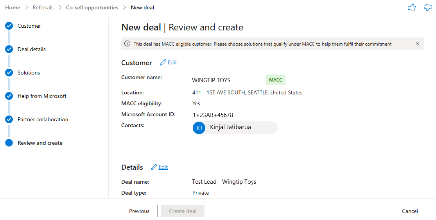Click the Solutions step checkmark icon
The width and height of the screenshot is (436, 220).
coord(9,73)
